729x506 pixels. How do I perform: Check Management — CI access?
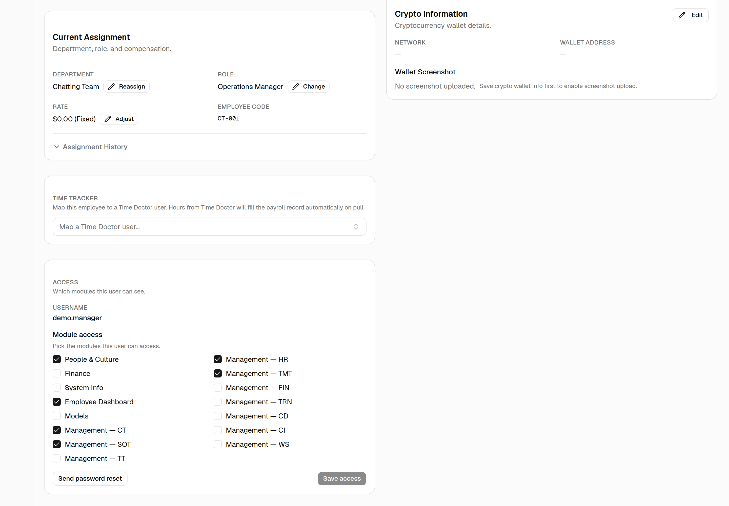218,430
